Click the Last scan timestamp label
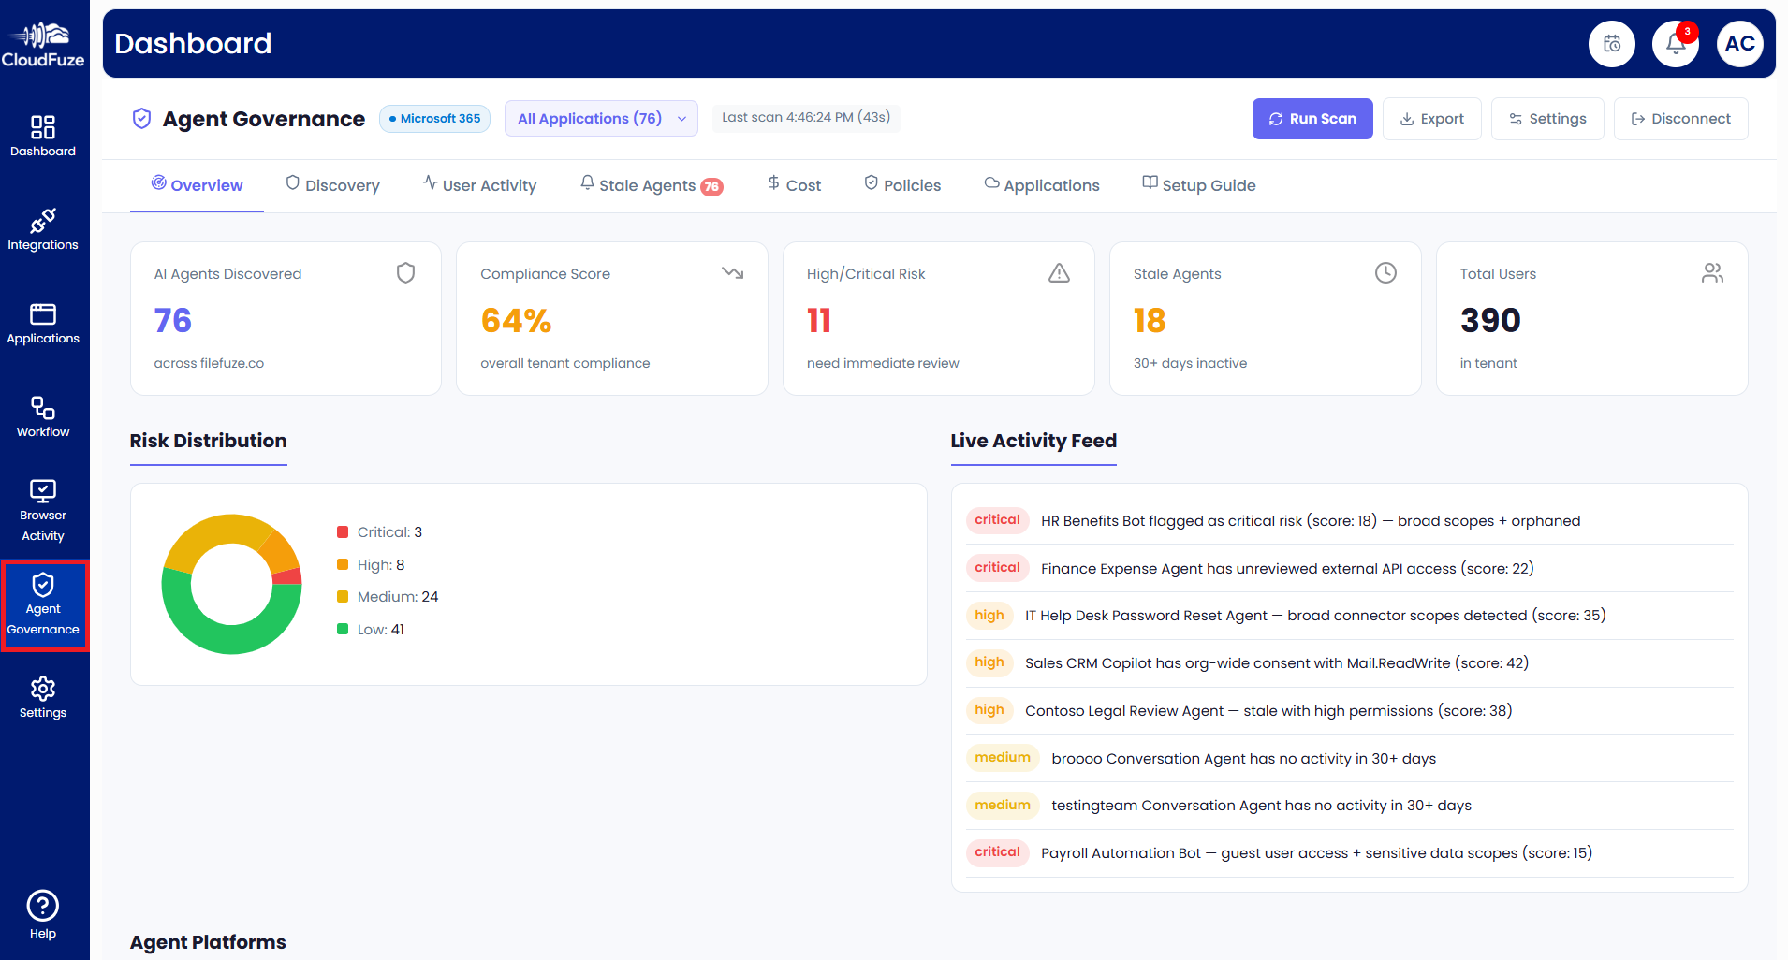 point(806,118)
